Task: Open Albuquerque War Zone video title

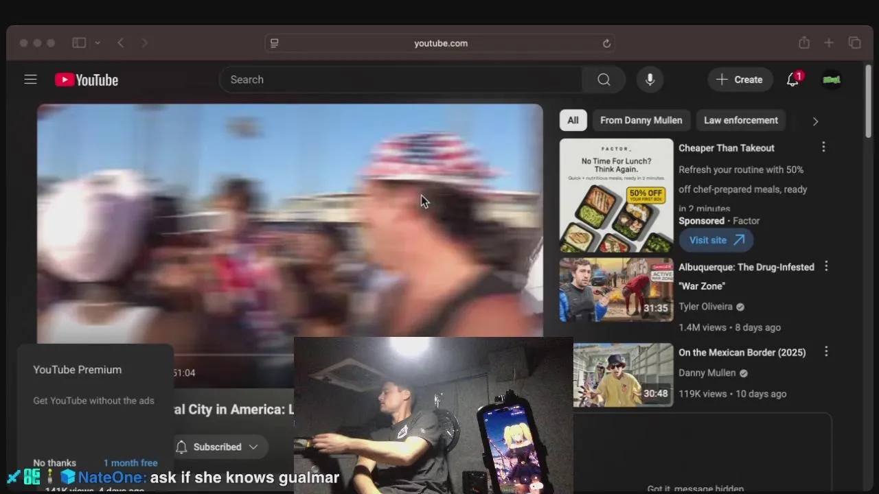Action: 746,277
